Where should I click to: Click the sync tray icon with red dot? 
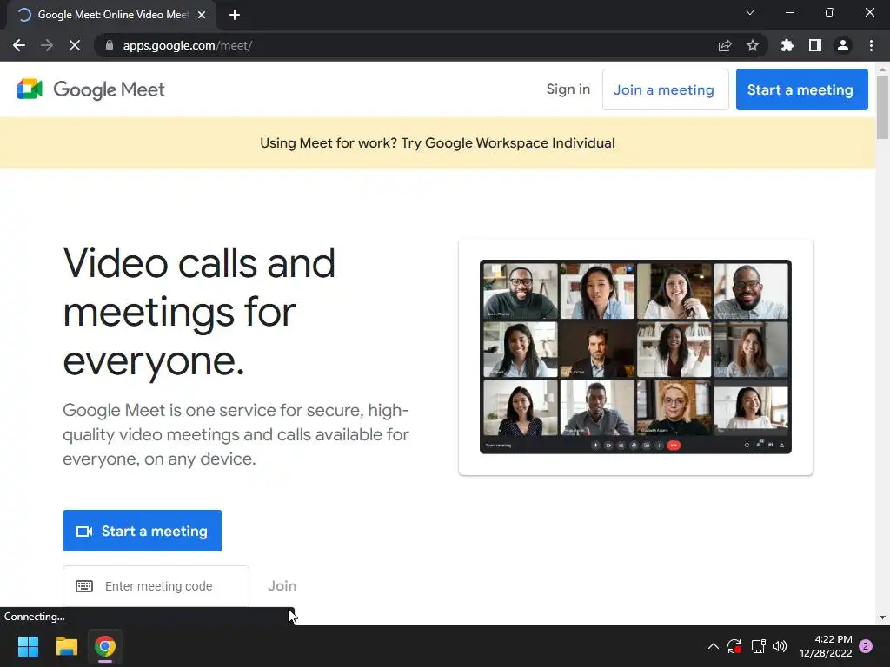pyautogui.click(x=734, y=646)
